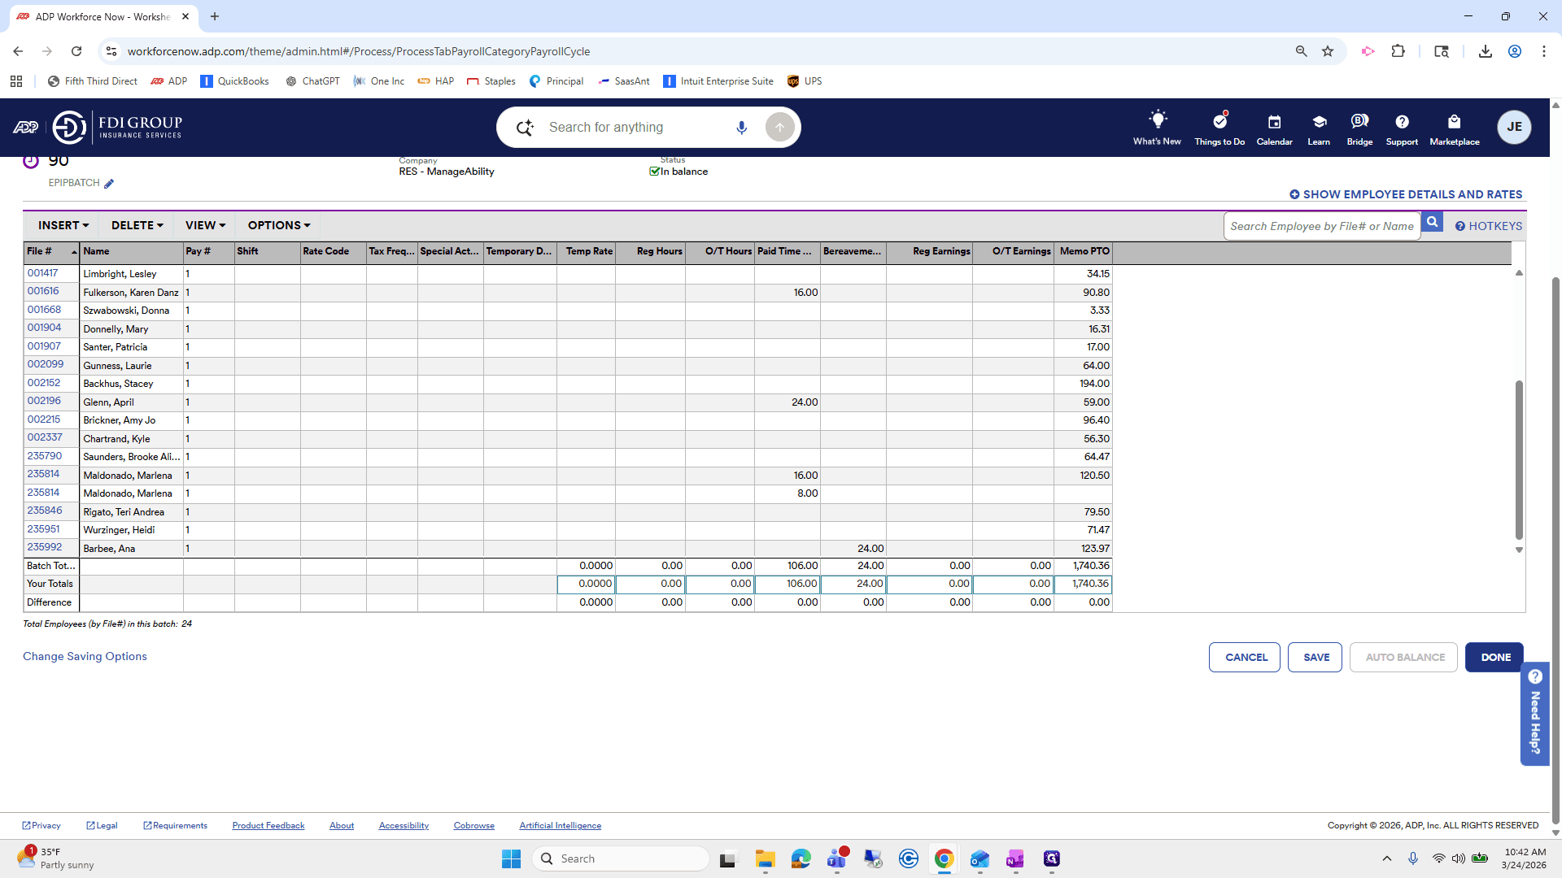Open file number 001417 link
This screenshot has height=878, width=1562.
pos(42,273)
